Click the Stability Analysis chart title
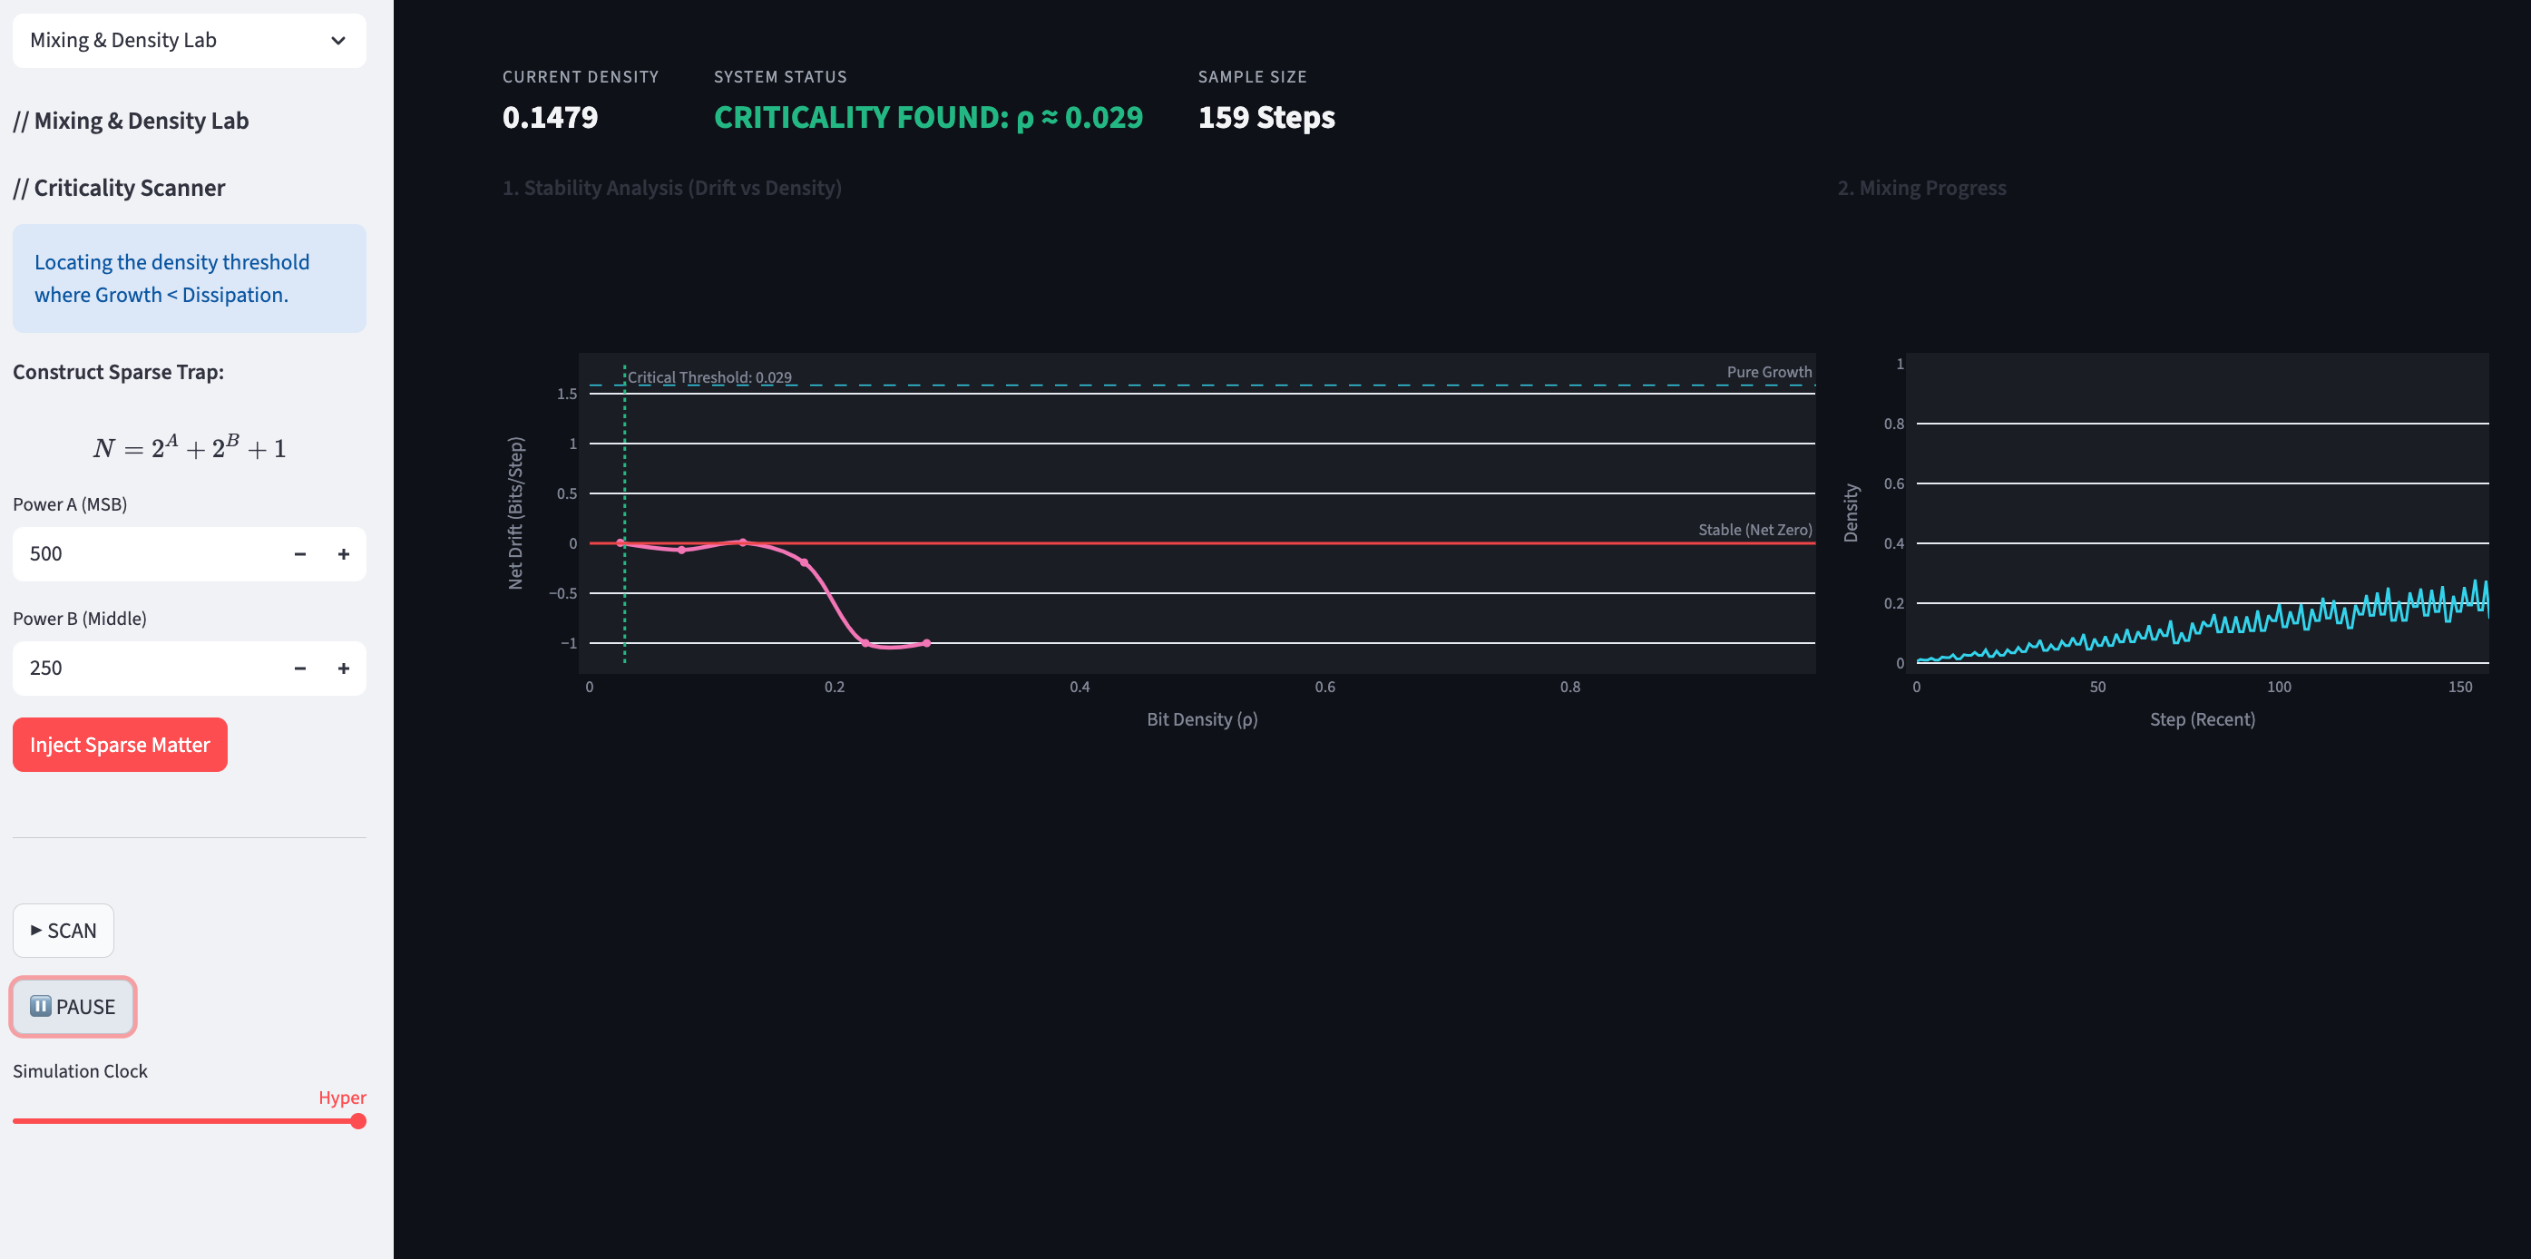This screenshot has width=2531, height=1259. [671, 188]
